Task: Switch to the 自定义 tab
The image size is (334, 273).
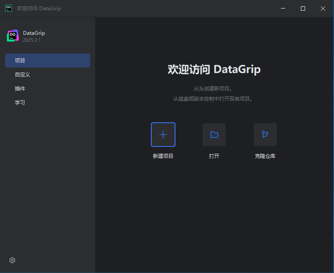Action: [48, 74]
